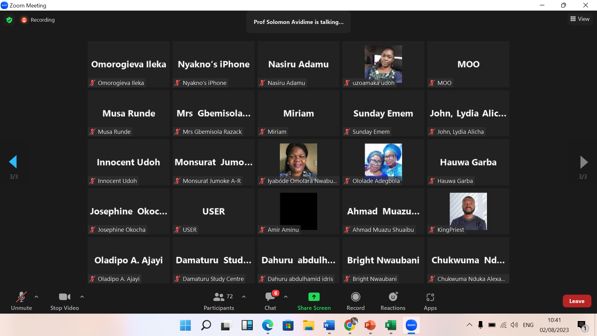The image size is (597, 336).
Task: Click the Omorogieva Ileka participant tile
Action: (x=129, y=64)
